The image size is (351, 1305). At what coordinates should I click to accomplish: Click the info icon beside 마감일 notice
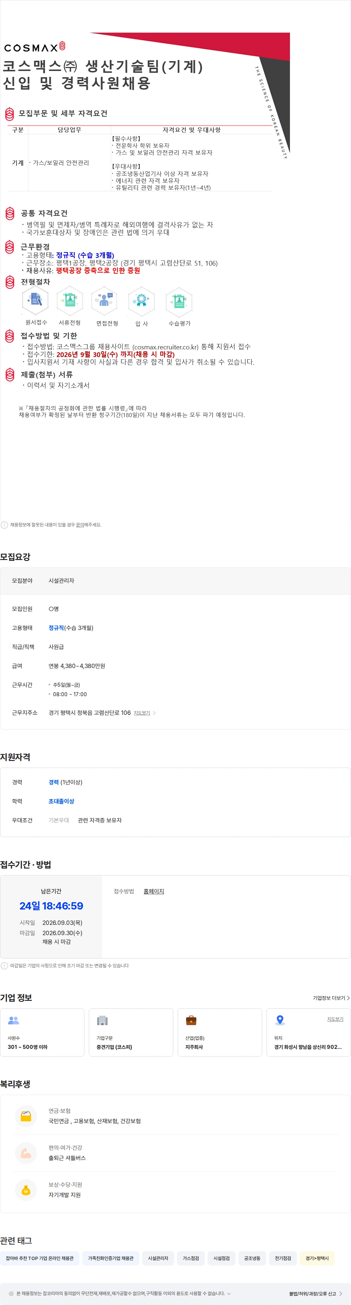point(4,965)
